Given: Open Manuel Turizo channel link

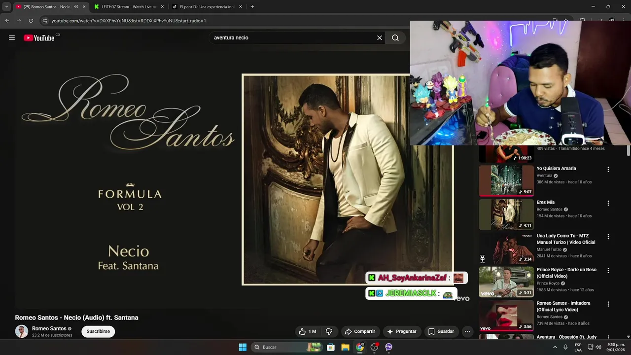Looking at the screenshot, I should click(x=549, y=249).
